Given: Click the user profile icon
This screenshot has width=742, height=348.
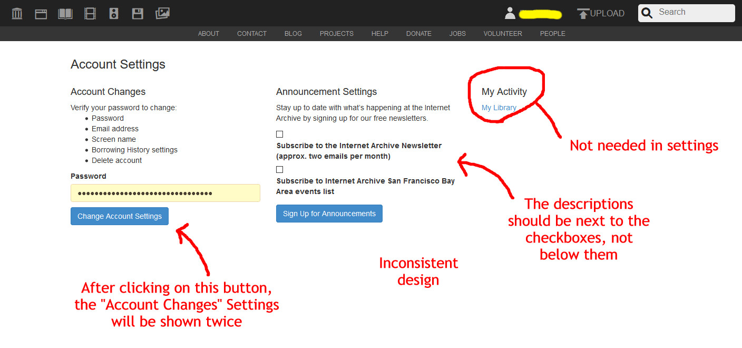Looking at the screenshot, I should click(x=510, y=13).
